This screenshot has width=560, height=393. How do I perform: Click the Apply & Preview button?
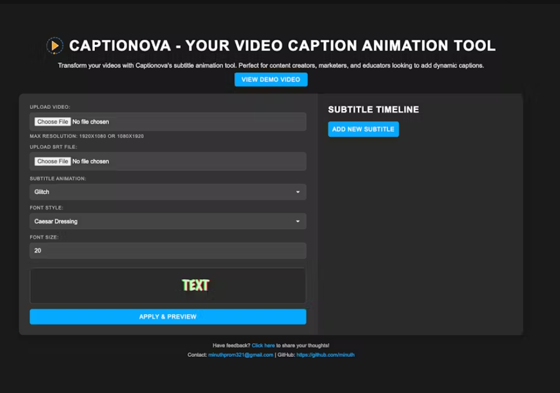pyautogui.click(x=168, y=316)
